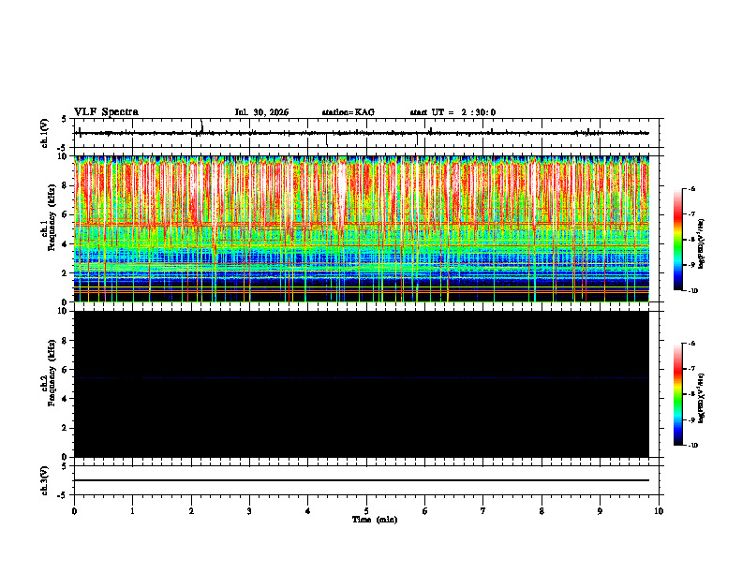
Task: Click the large spike in ch.1 waveform near 2 minutes
Action: [202, 126]
